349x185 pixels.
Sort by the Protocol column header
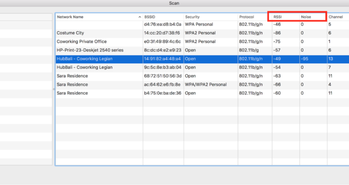(255, 17)
